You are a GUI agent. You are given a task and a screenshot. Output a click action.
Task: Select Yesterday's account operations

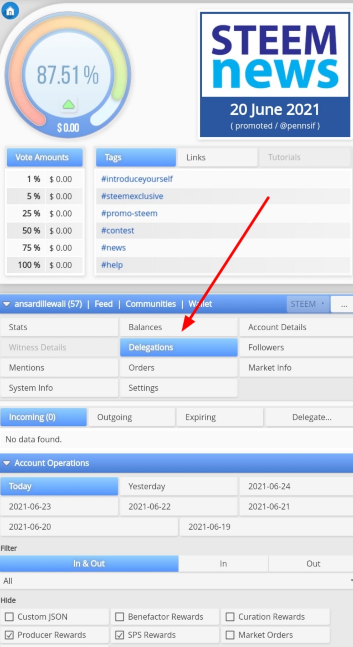tap(179, 486)
